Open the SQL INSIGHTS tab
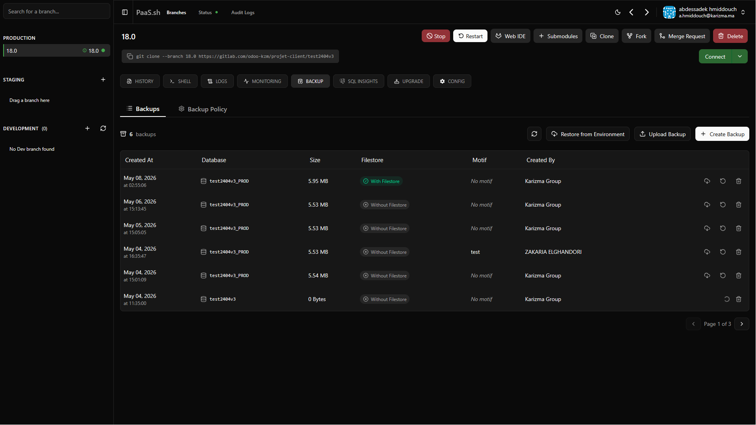The width and height of the screenshot is (756, 425). coord(359,81)
